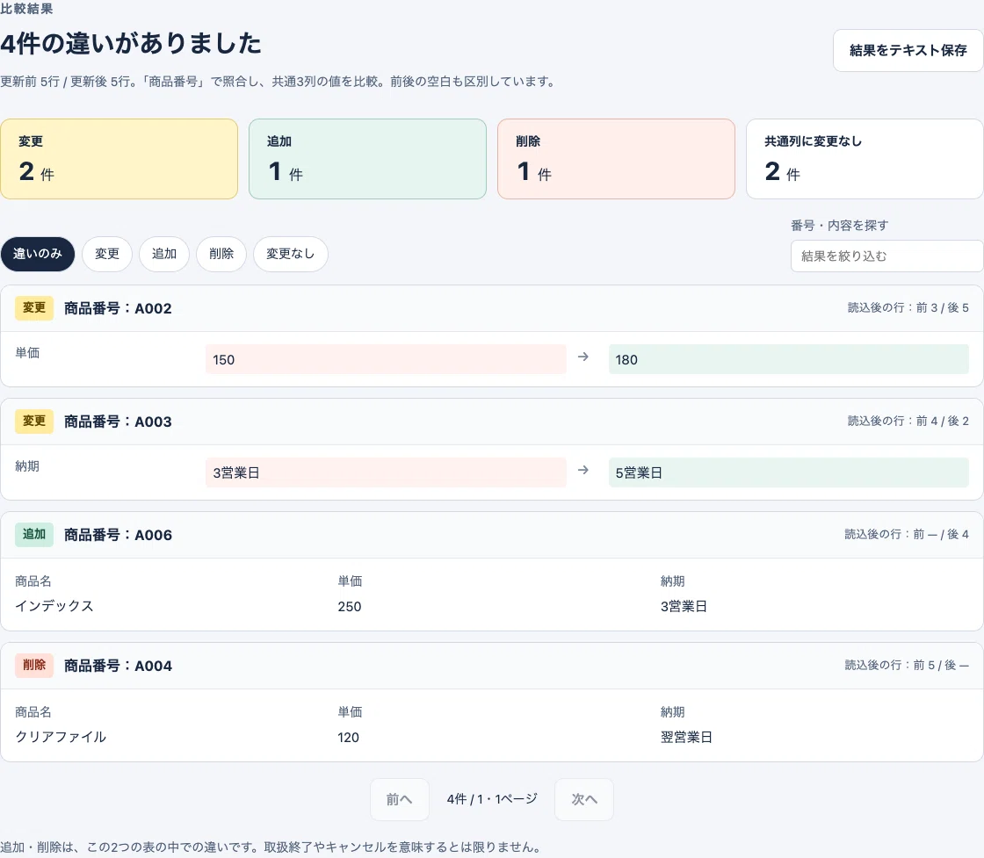This screenshot has width=984, height=858.
Task: Click the 変更 badge beside A002
Action: (34, 308)
